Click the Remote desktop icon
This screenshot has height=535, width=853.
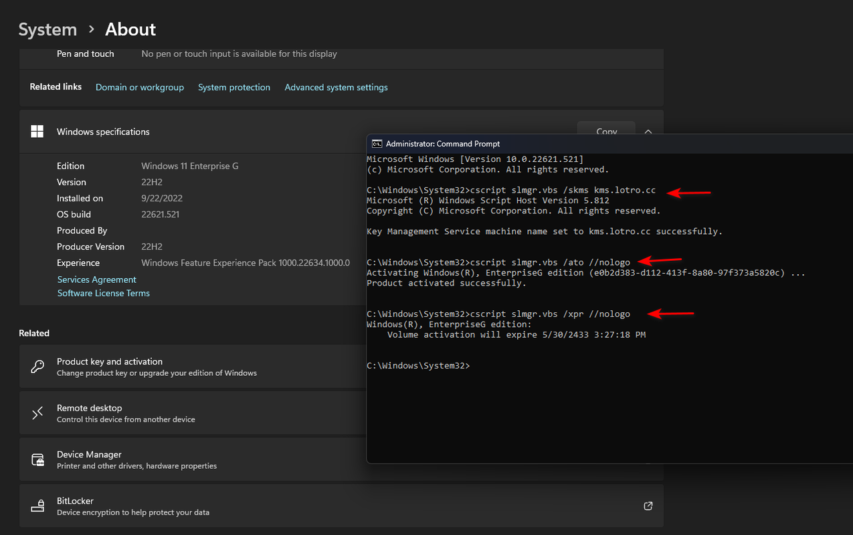pos(37,413)
